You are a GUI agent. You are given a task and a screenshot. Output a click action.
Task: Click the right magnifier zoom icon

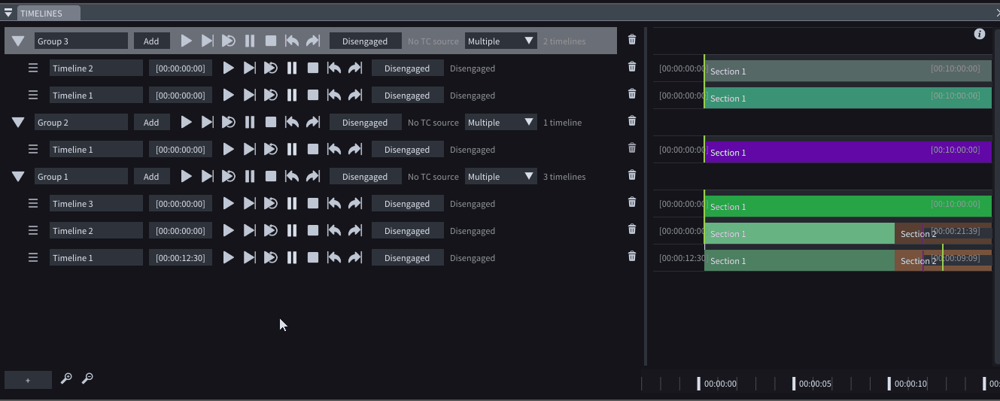[87, 378]
